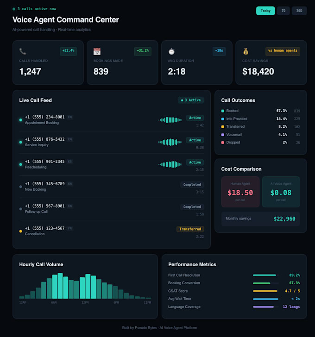Click the Active status on Service Inquiry call

pos(195,140)
